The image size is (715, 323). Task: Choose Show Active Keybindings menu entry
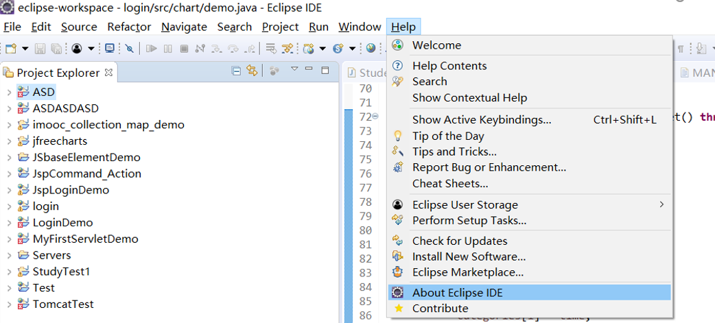coord(530,120)
